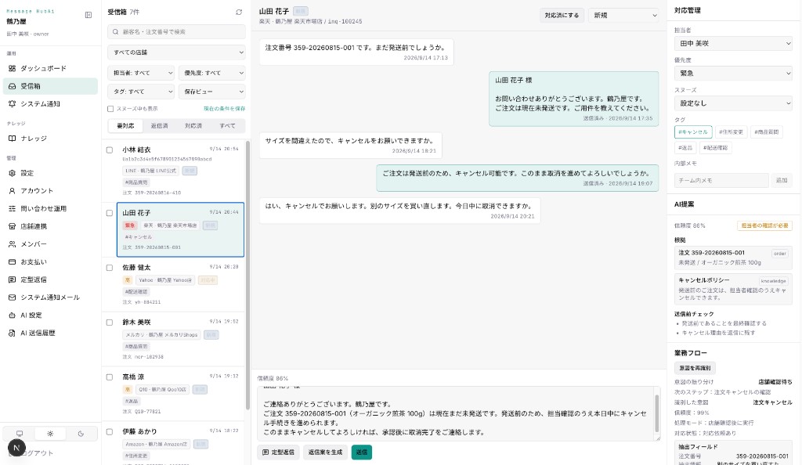Switch to system theme monitor icon
The width and height of the screenshot is (802, 465).
20,434
